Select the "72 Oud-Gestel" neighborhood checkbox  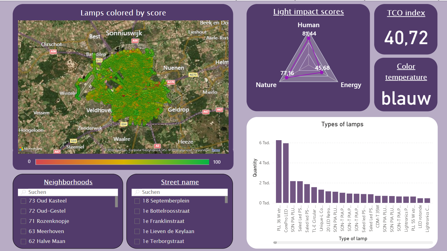point(23,211)
